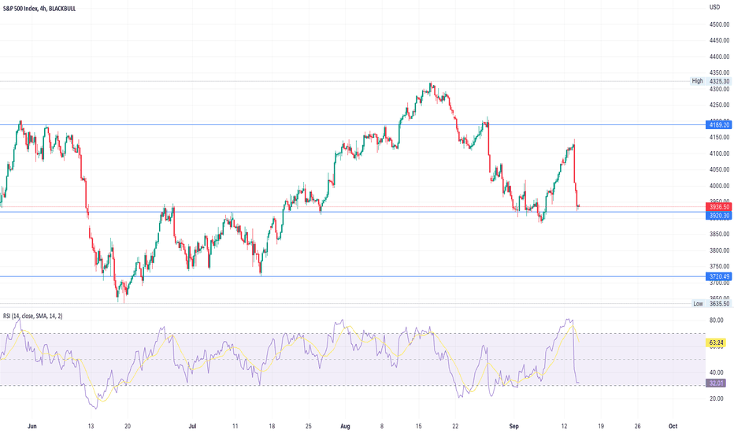The height and width of the screenshot is (433, 734).
Task: Open the RSI (14, close, SMA, 14, 2) legend
Action: [x=33, y=316]
